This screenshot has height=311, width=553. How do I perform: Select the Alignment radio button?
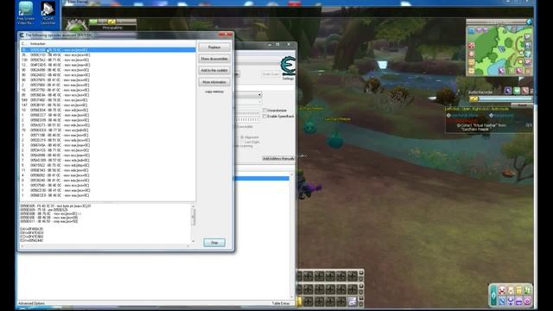point(242,137)
